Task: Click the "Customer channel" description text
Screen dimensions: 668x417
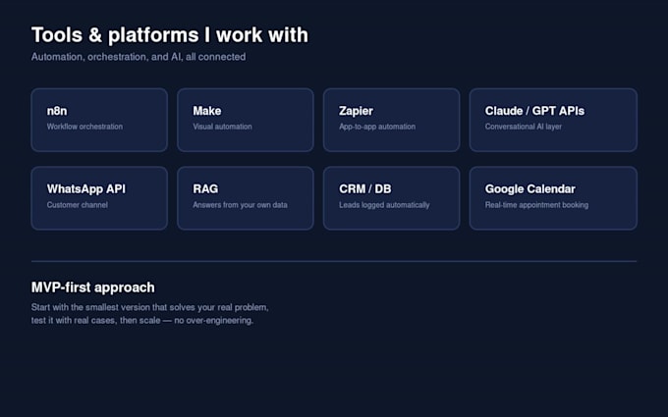Action: pyautogui.click(x=77, y=205)
